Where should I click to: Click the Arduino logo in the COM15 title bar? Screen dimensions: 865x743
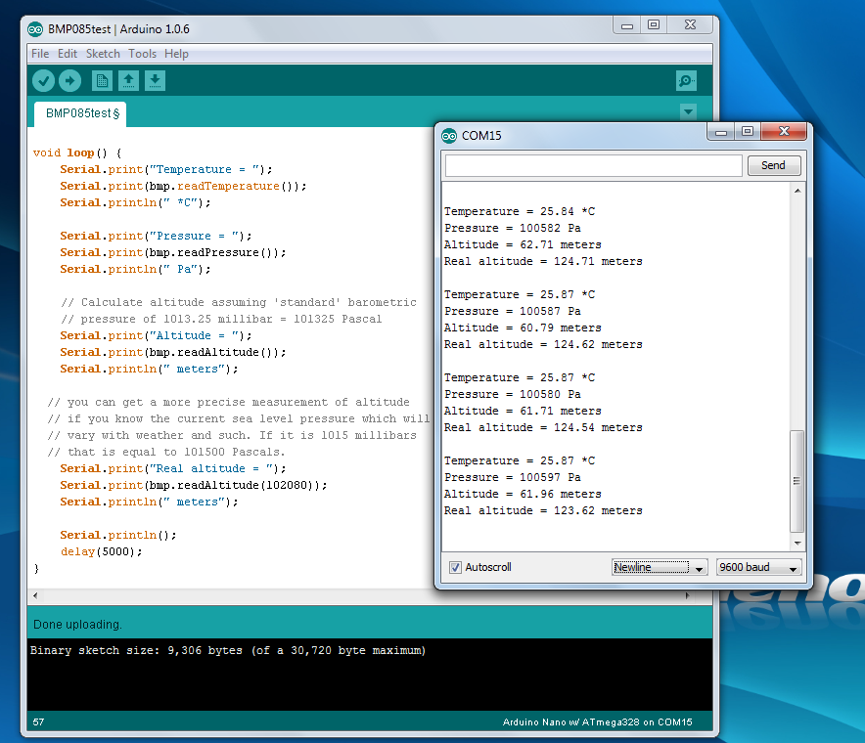pos(449,136)
